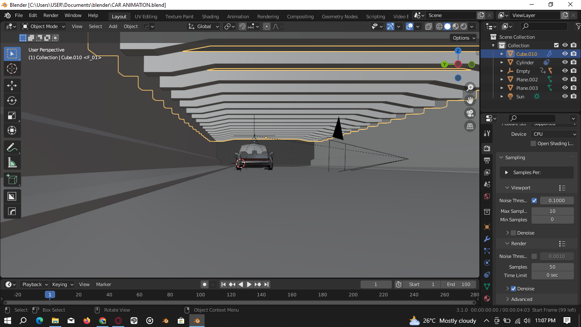Click the viewport zoom magnifier icon
This screenshot has width=581, height=327.
click(x=470, y=87)
